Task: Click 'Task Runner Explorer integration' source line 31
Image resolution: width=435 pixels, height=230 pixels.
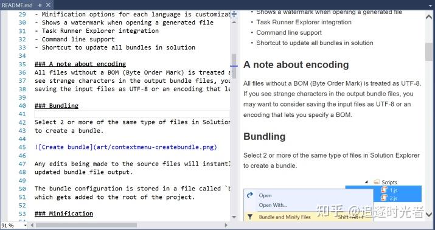Action: click(x=100, y=31)
